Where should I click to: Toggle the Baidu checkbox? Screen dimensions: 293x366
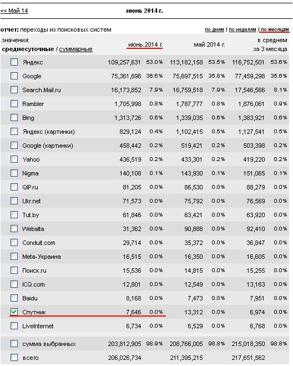click(x=14, y=298)
